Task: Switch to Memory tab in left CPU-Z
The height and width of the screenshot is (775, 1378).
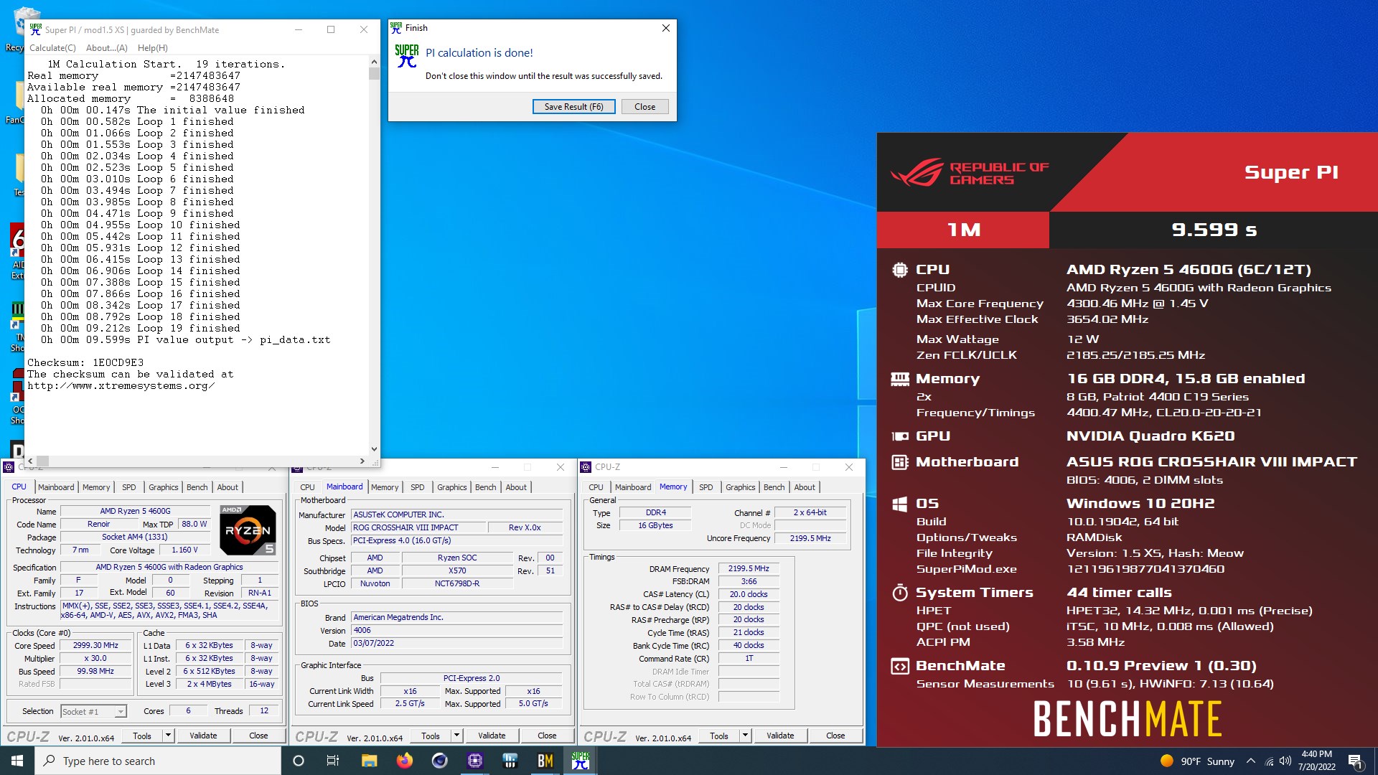Action: (96, 487)
